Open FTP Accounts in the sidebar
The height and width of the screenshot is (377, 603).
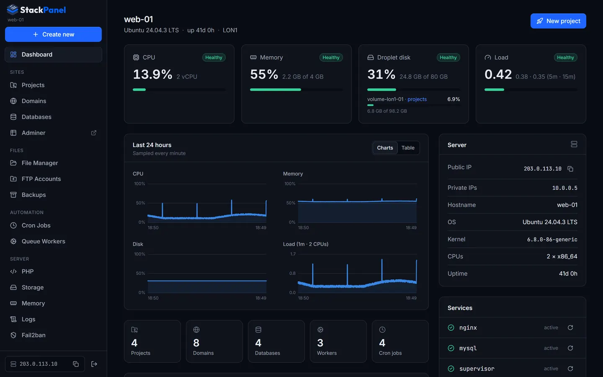coord(53,179)
